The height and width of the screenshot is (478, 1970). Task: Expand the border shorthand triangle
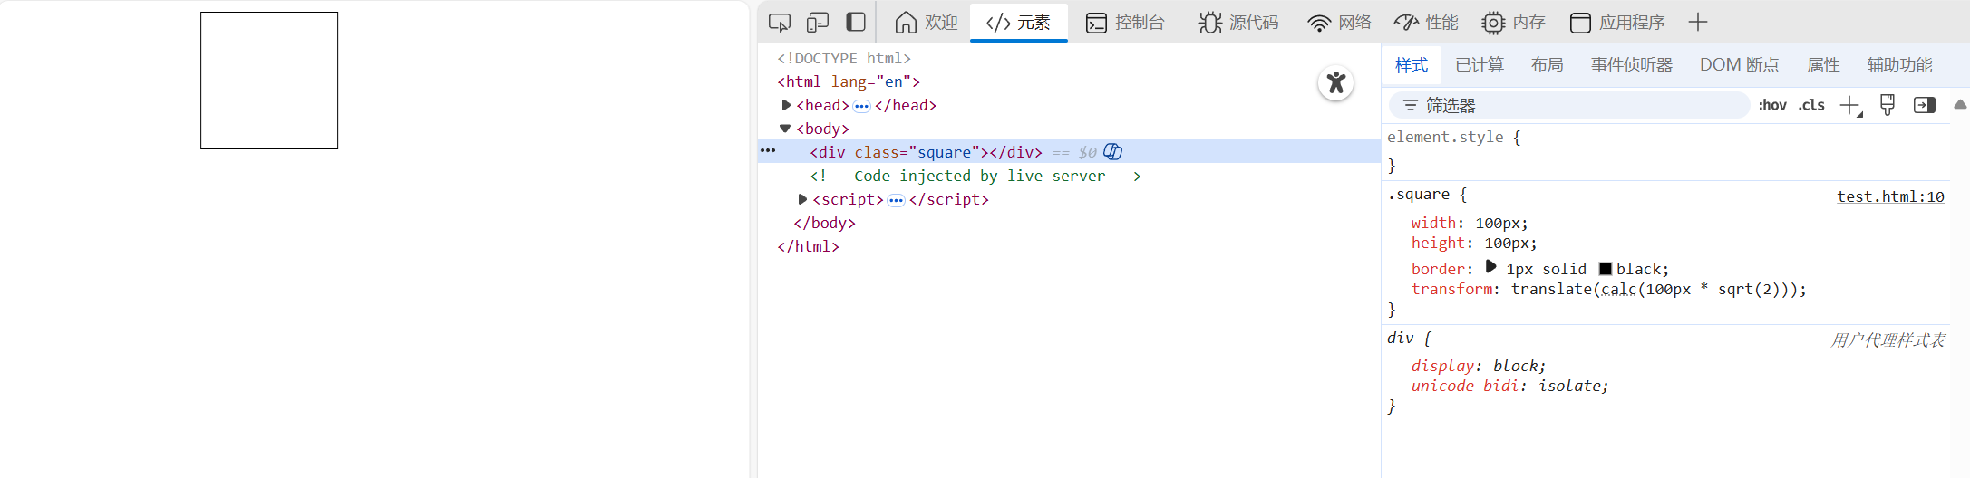click(1491, 267)
